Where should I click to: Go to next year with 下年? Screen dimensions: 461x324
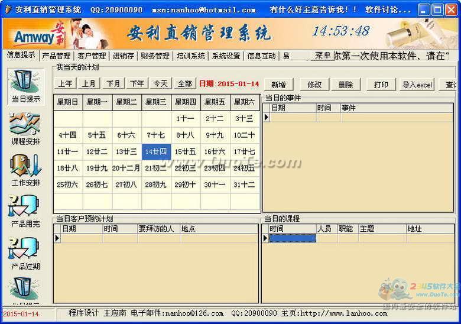[137, 84]
